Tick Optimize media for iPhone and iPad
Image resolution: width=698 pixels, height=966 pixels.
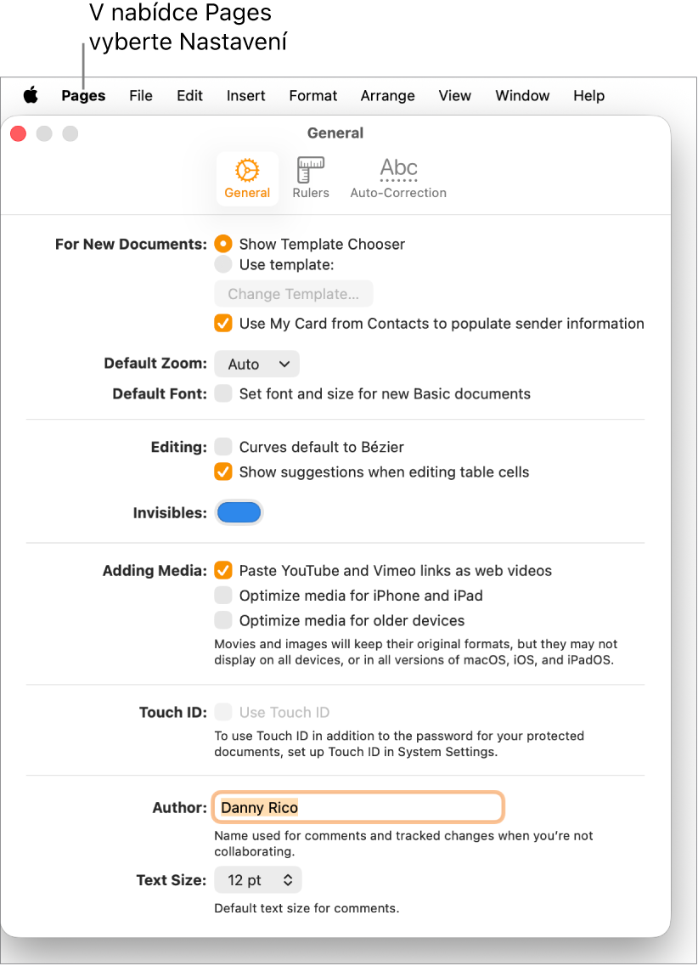(x=223, y=596)
